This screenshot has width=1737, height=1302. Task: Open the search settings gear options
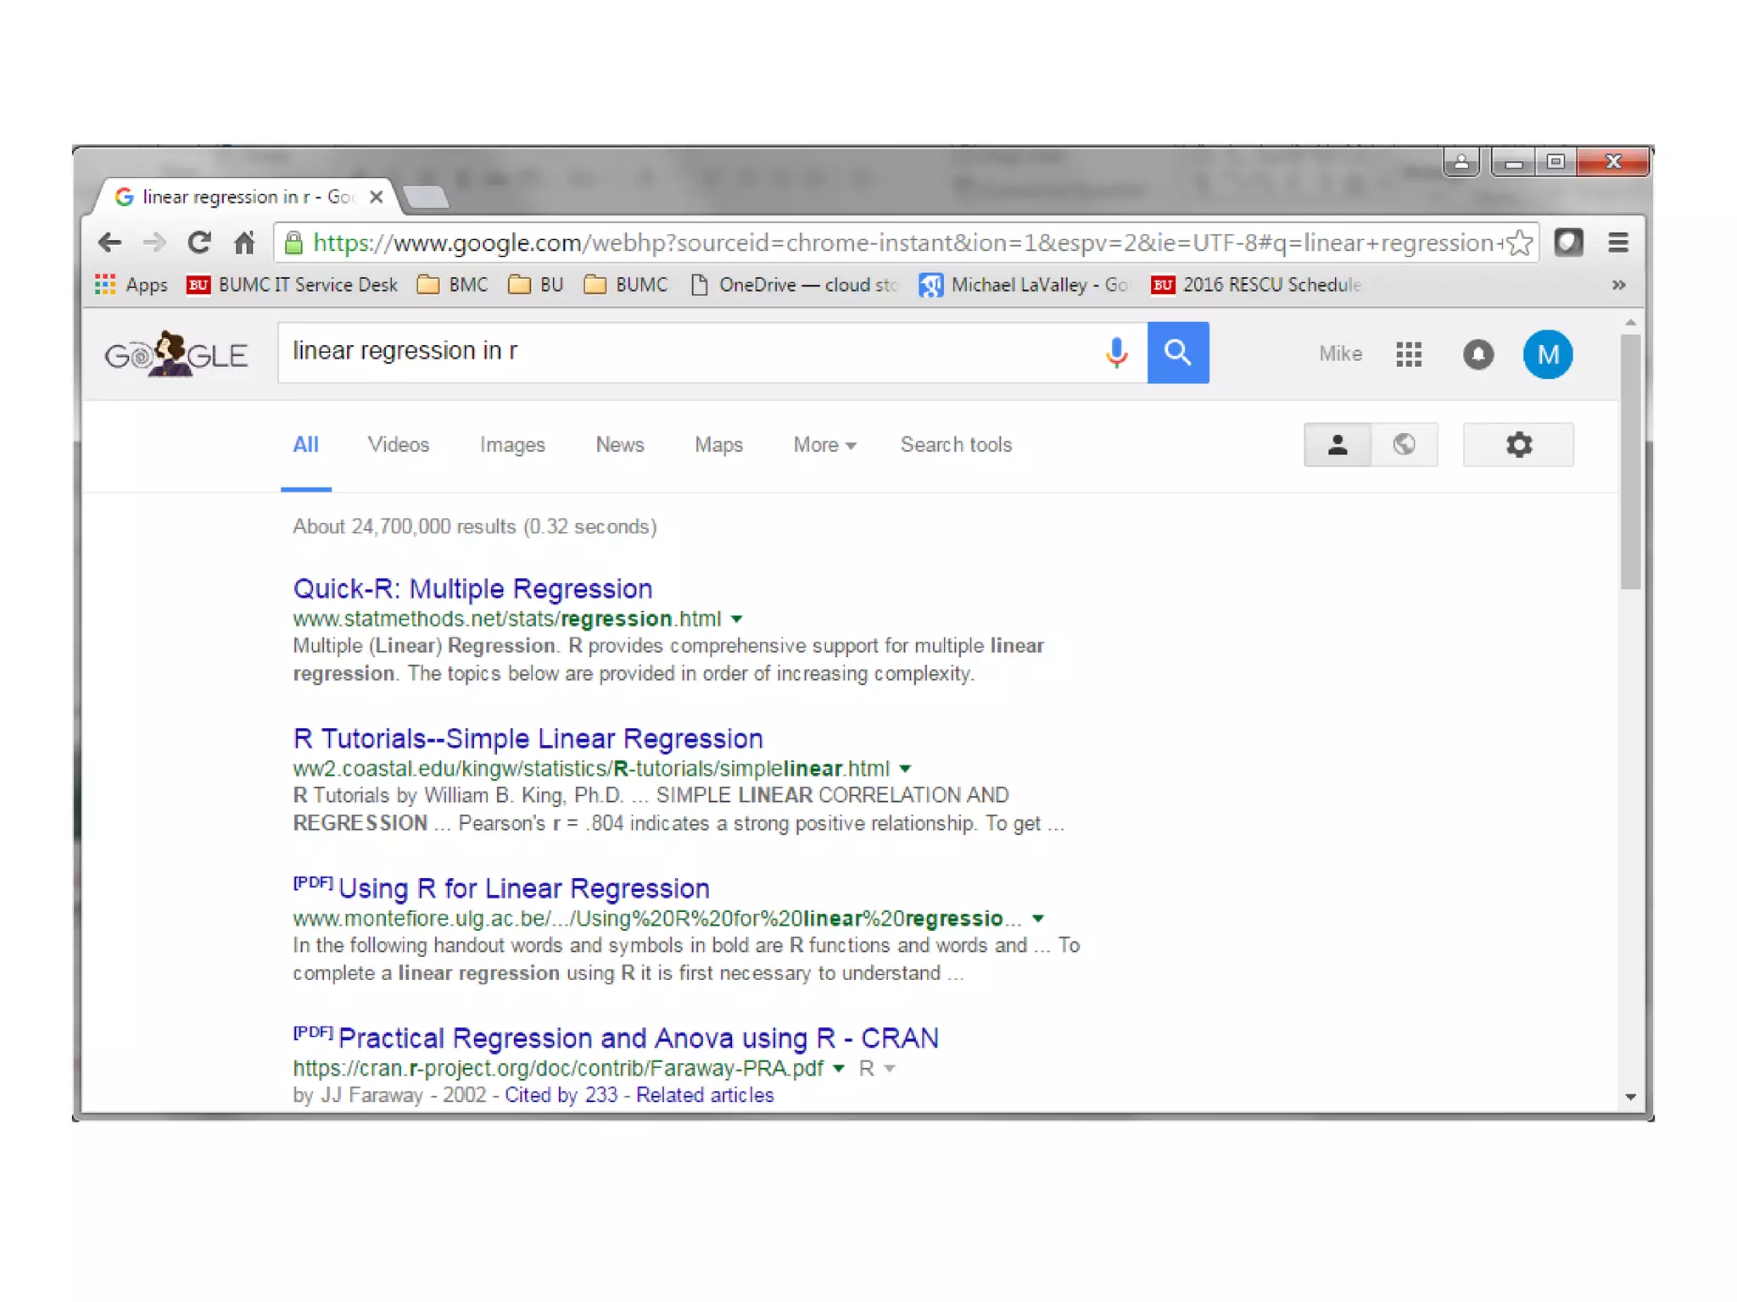point(1518,445)
